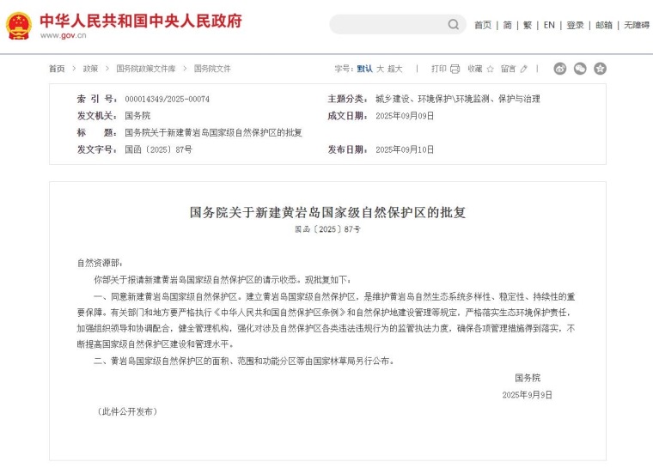Image resolution: width=653 pixels, height=468 pixels.
Task: Switch to simplified Chinese 简
Action: pyautogui.click(x=507, y=26)
